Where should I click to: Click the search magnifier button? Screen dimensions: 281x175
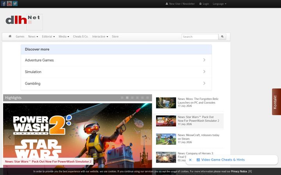tap(222, 37)
